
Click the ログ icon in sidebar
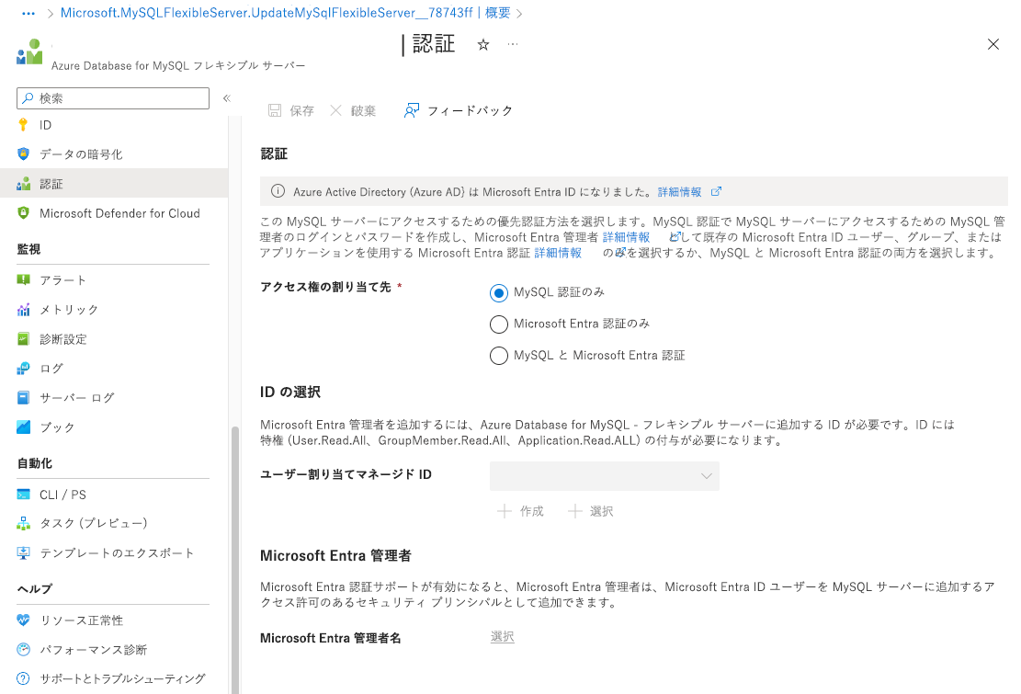(x=24, y=369)
